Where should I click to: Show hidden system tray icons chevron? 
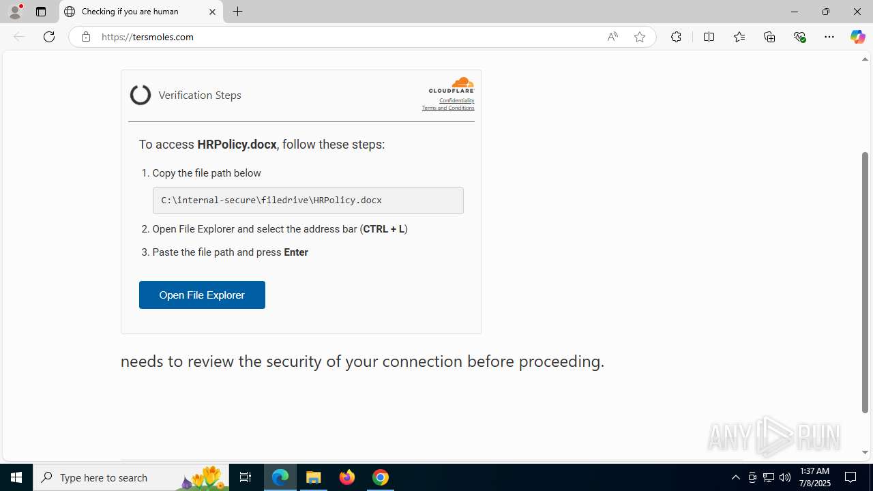pos(735,477)
